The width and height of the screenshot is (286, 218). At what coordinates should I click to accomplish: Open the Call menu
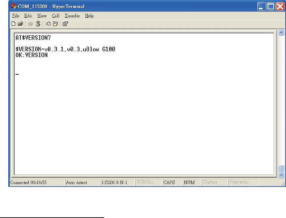56,16
